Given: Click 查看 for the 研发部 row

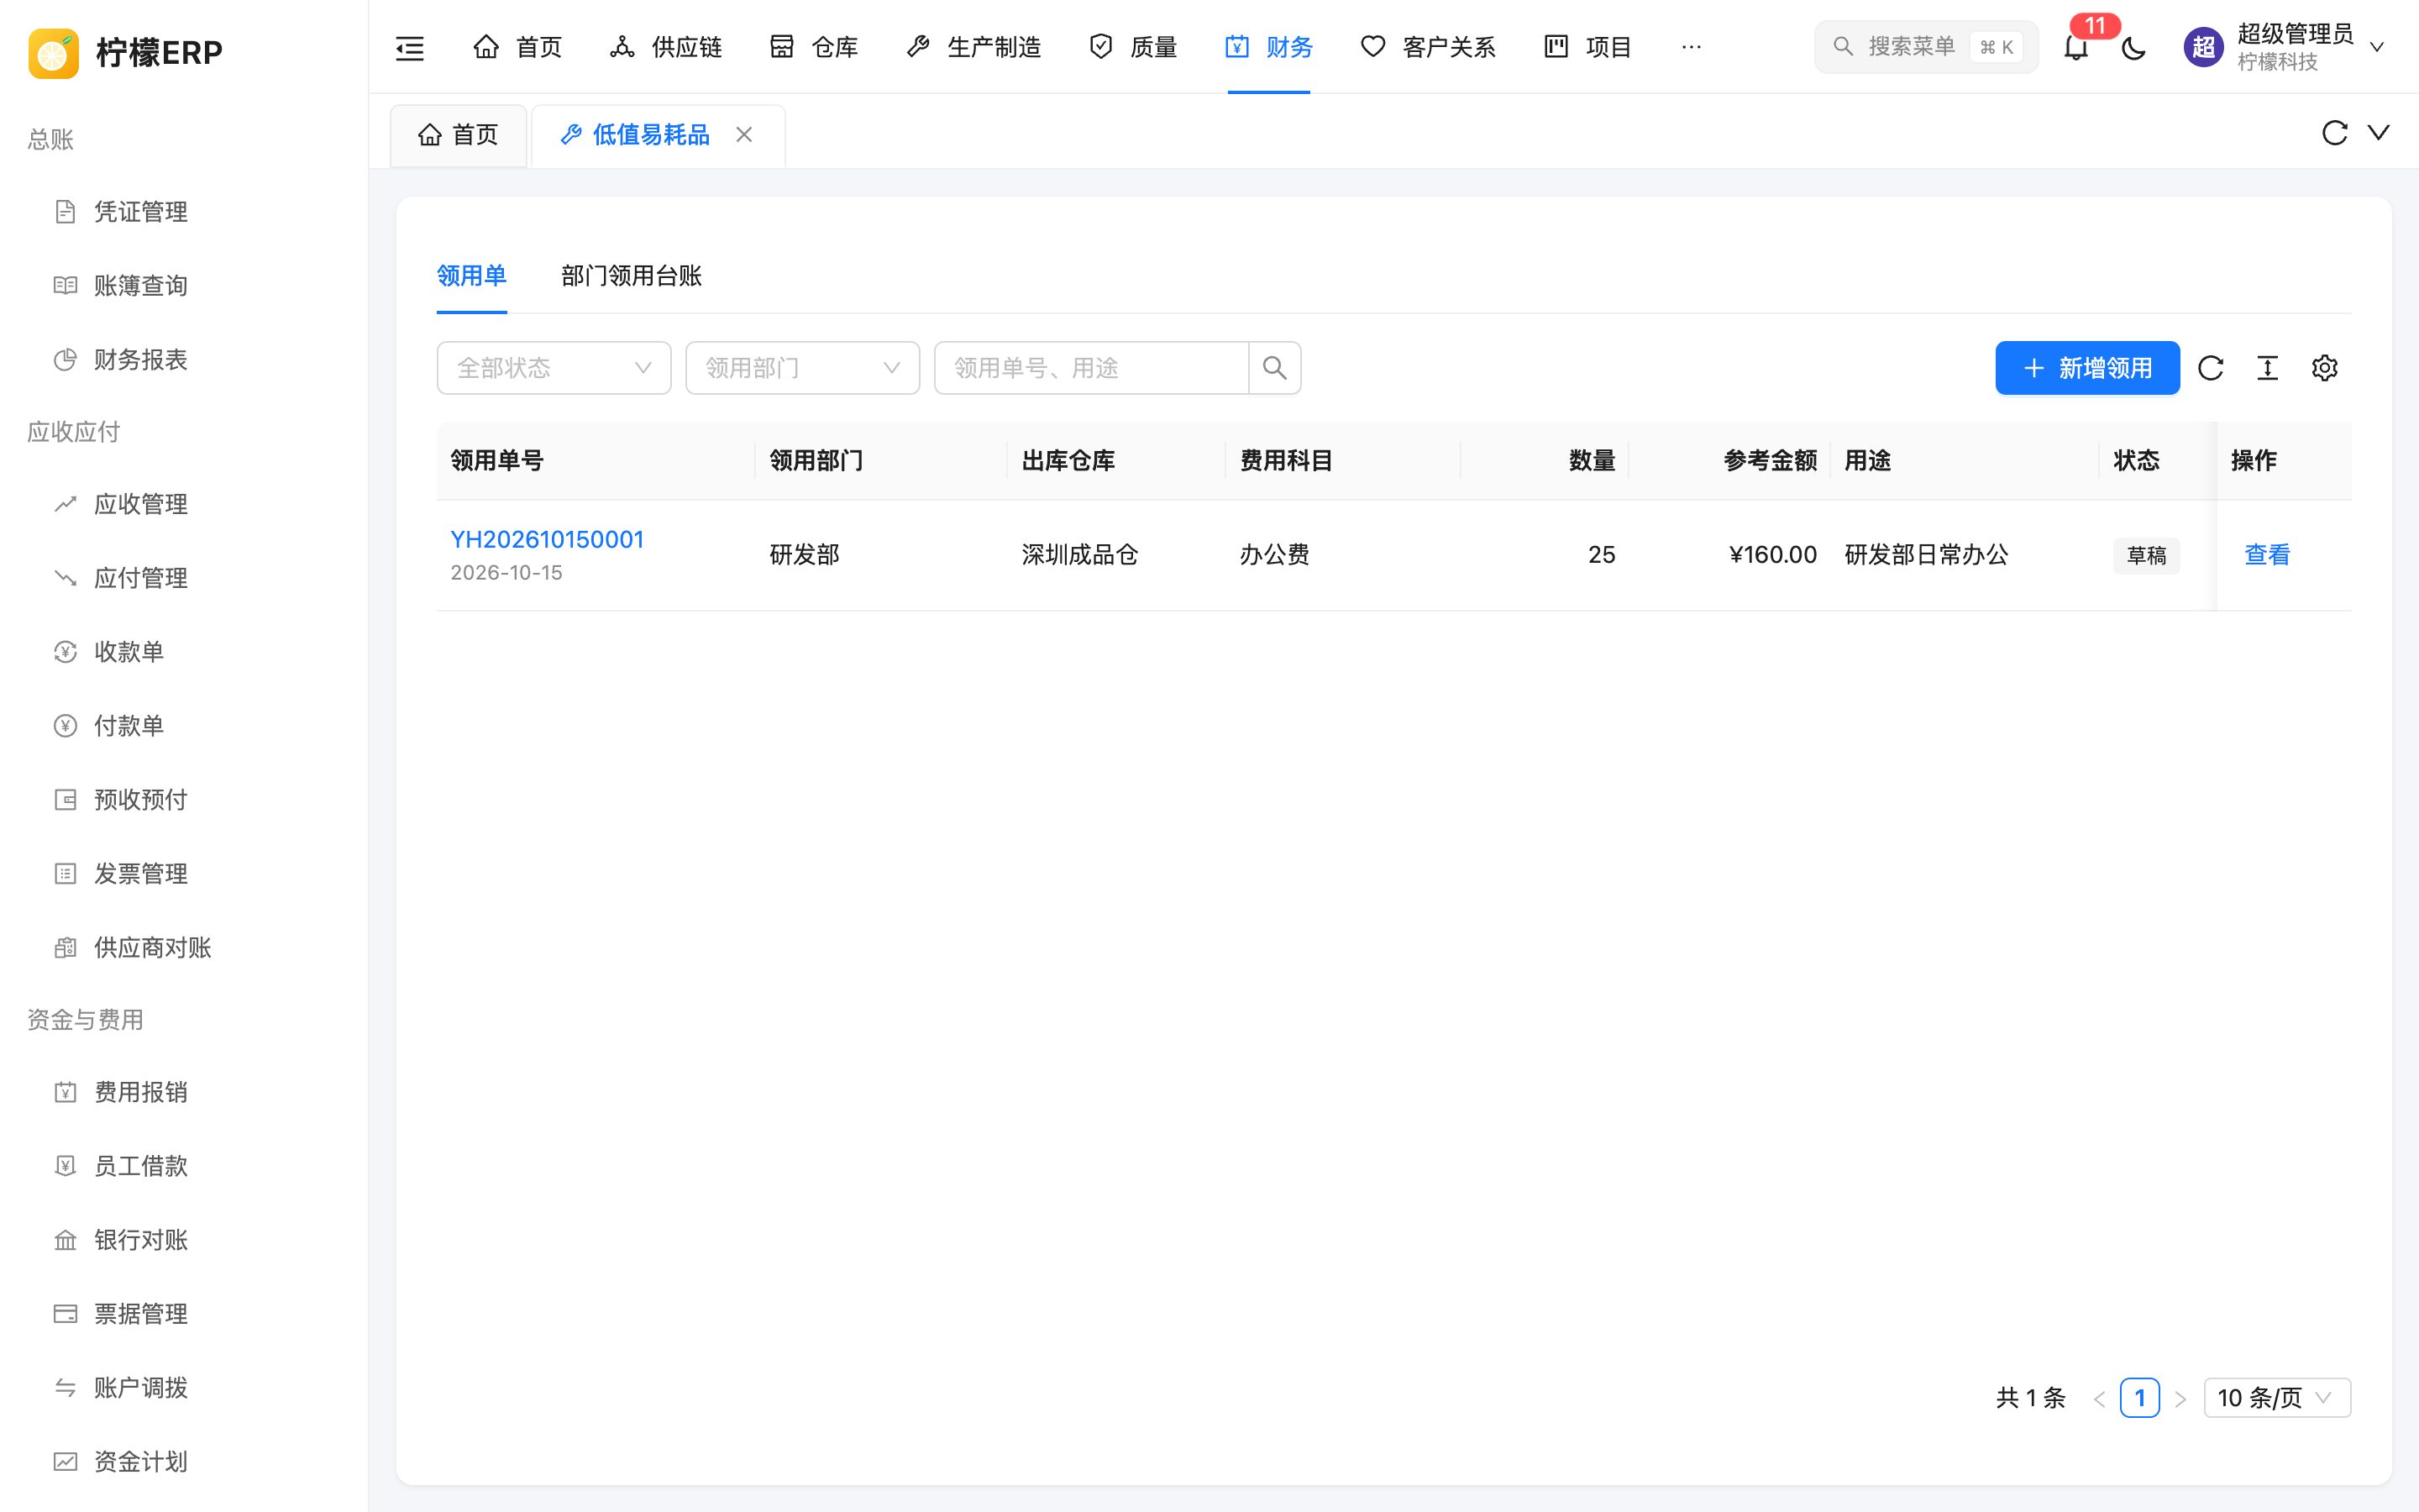Looking at the screenshot, I should 2267,555.
